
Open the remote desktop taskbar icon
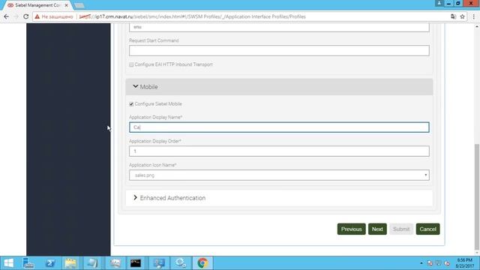[159, 263]
